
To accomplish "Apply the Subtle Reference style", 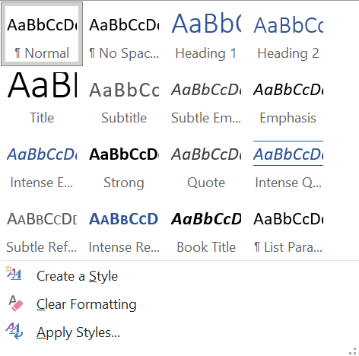I will 42,228.
